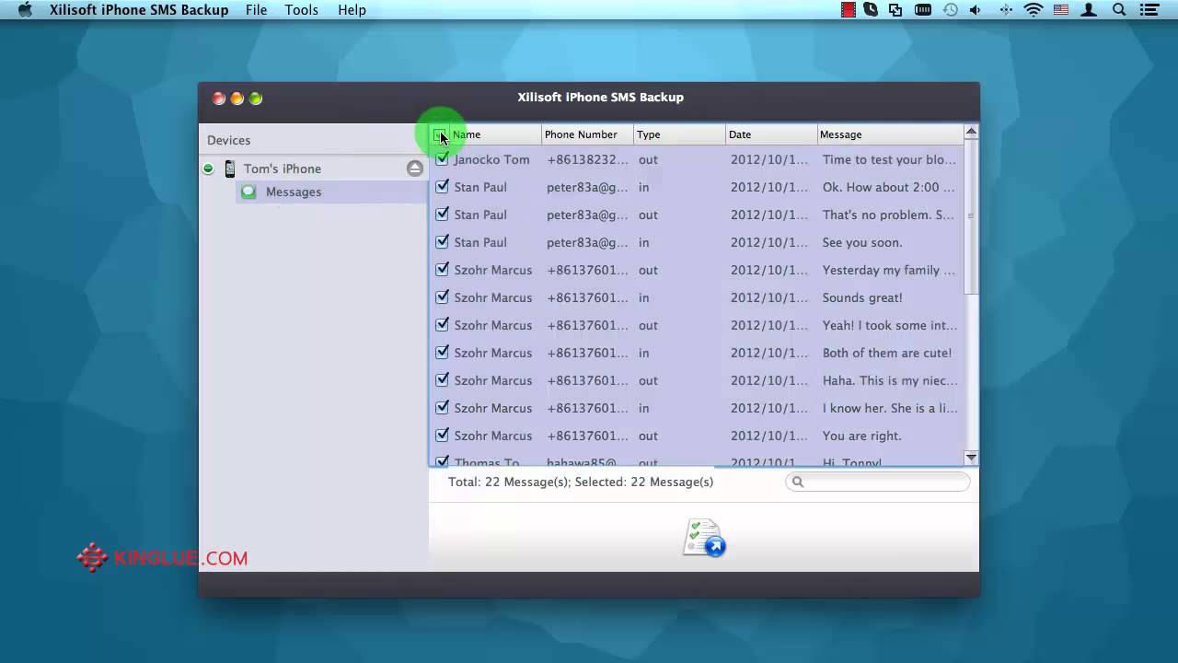Sort by the Date column header
Viewport: 1178px width, 663px height.
(x=771, y=134)
